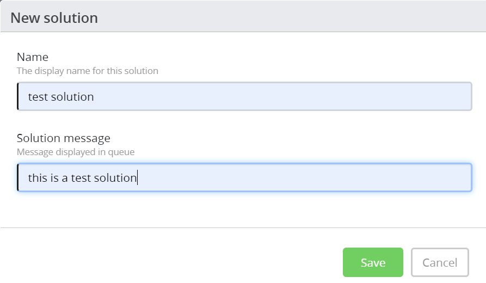
Task: Place cursor on "solution" in Name field
Action: 72,97
